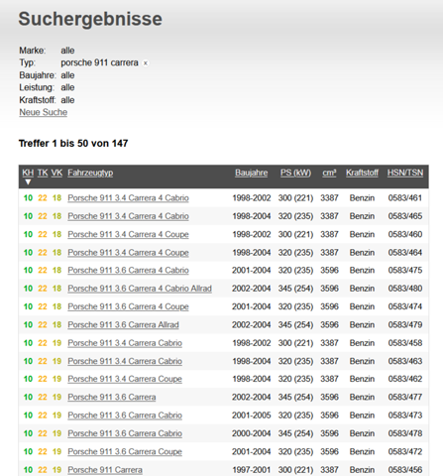443x476 pixels.
Task: Click the Typ value 'porsche 911 carrera'
Action: point(99,62)
